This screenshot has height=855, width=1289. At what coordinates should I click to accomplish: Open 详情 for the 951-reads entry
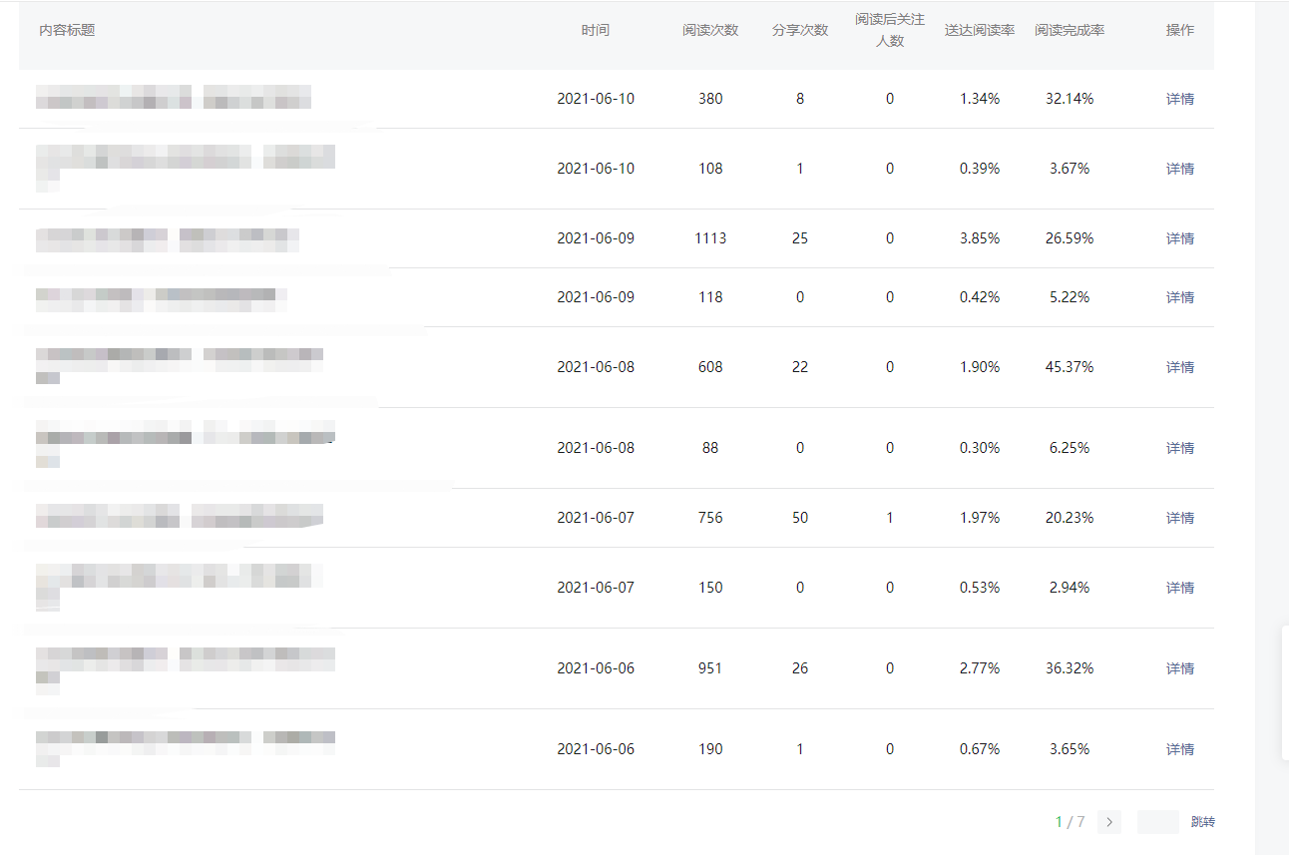(1179, 668)
